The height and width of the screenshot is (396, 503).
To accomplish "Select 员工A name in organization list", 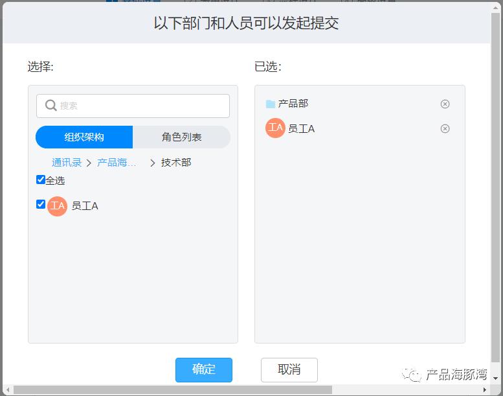I will click(x=85, y=206).
